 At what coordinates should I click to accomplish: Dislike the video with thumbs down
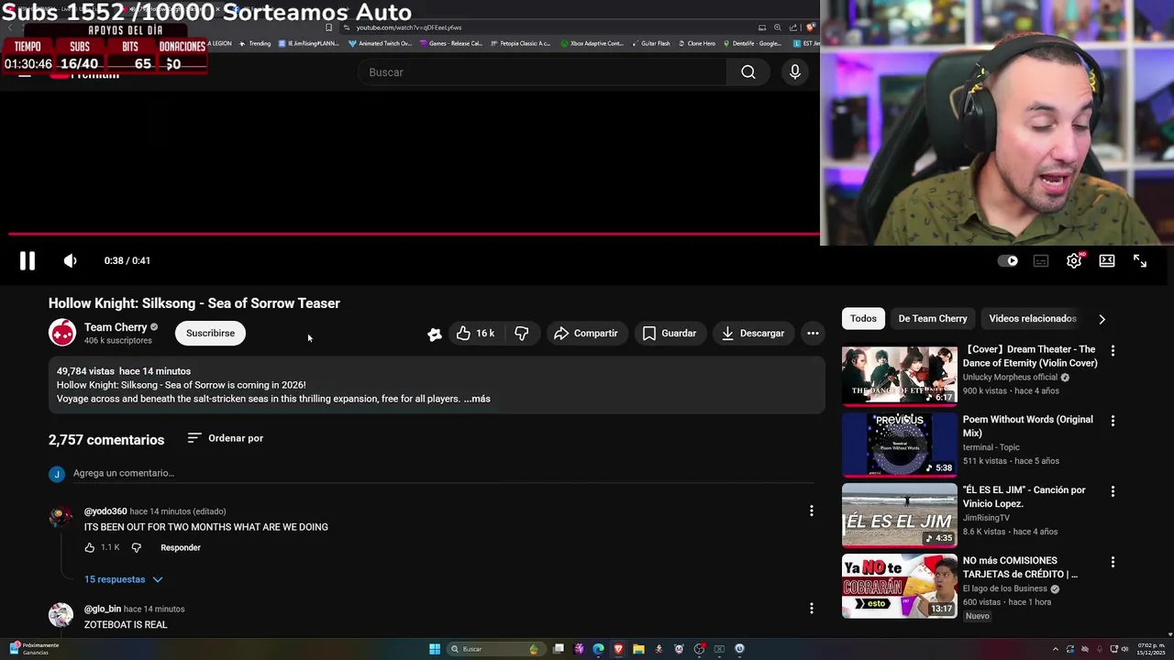pyautogui.click(x=522, y=333)
